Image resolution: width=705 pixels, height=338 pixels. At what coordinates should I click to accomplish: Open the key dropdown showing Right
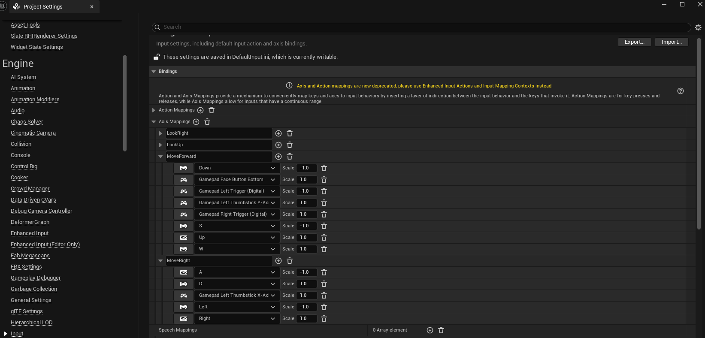pos(237,319)
